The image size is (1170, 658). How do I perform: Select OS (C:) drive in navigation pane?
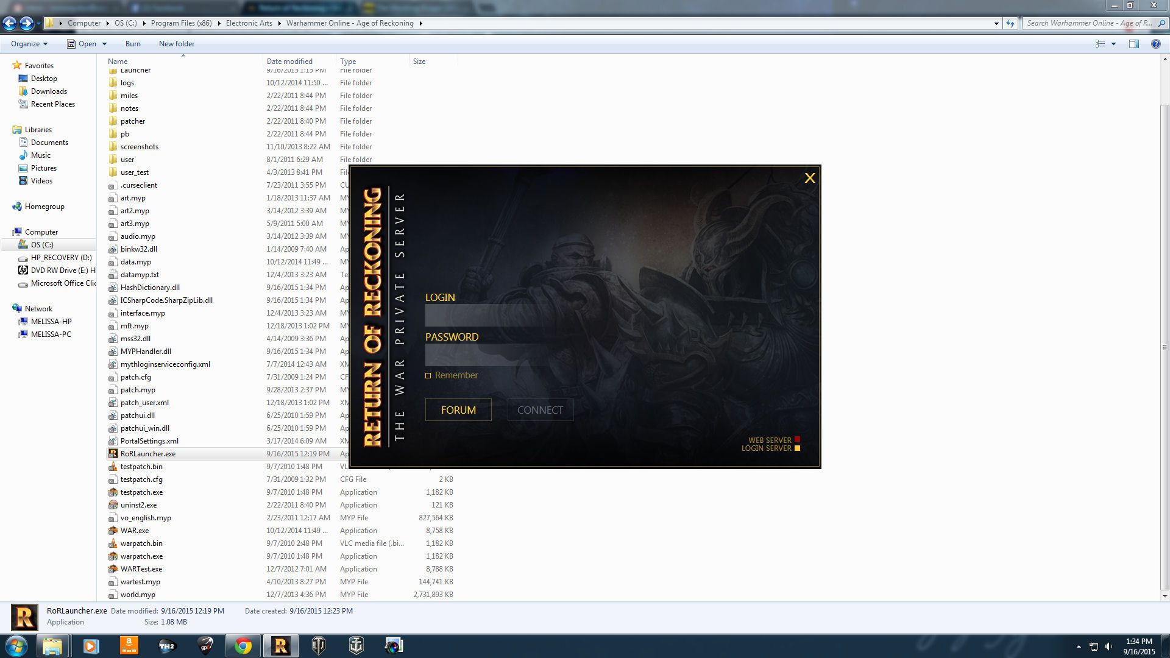[42, 245]
